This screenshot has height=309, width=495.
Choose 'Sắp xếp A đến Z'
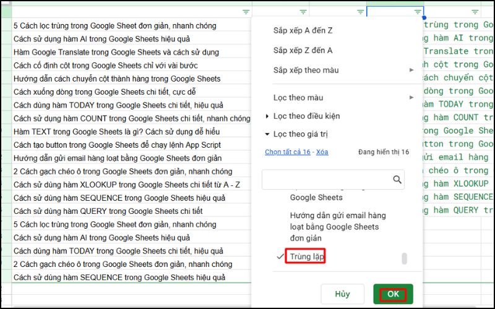[x=303, y=30]
